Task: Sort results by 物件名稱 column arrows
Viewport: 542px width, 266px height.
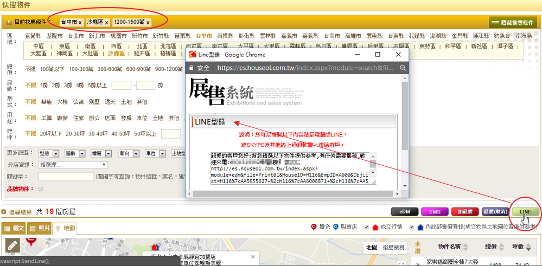Action: pyautogui.click(x=466, y=246)
